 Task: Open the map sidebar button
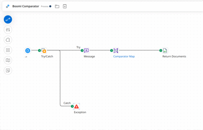click(x=8, y=60)
